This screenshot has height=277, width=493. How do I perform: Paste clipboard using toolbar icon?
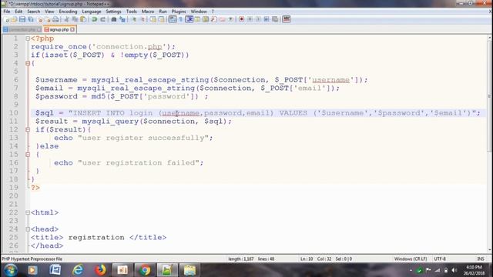83,19
